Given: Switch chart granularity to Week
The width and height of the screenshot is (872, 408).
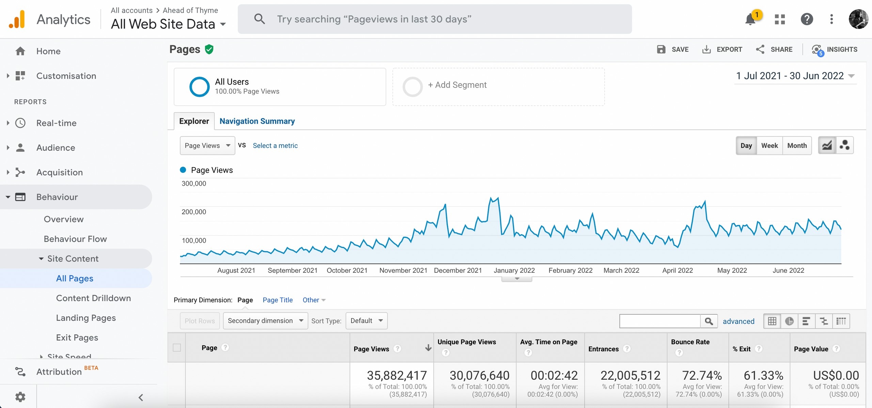Looking at the screenshot, I should coord(769,146).
